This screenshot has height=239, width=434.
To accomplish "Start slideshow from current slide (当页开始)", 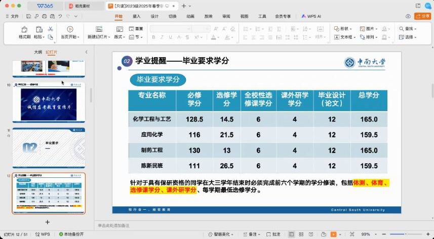I will [x=69, y=29].
